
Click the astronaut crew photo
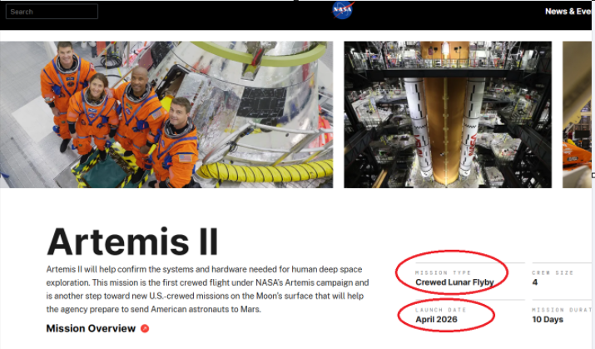pyautogui.click(x=166, y=114)
